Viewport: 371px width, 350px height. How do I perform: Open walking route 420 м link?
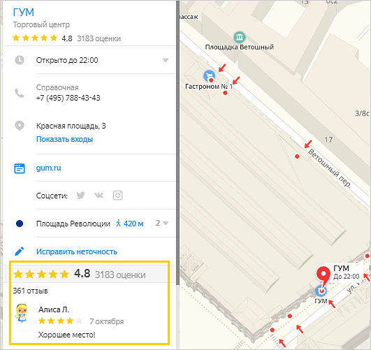coord(130,224)
